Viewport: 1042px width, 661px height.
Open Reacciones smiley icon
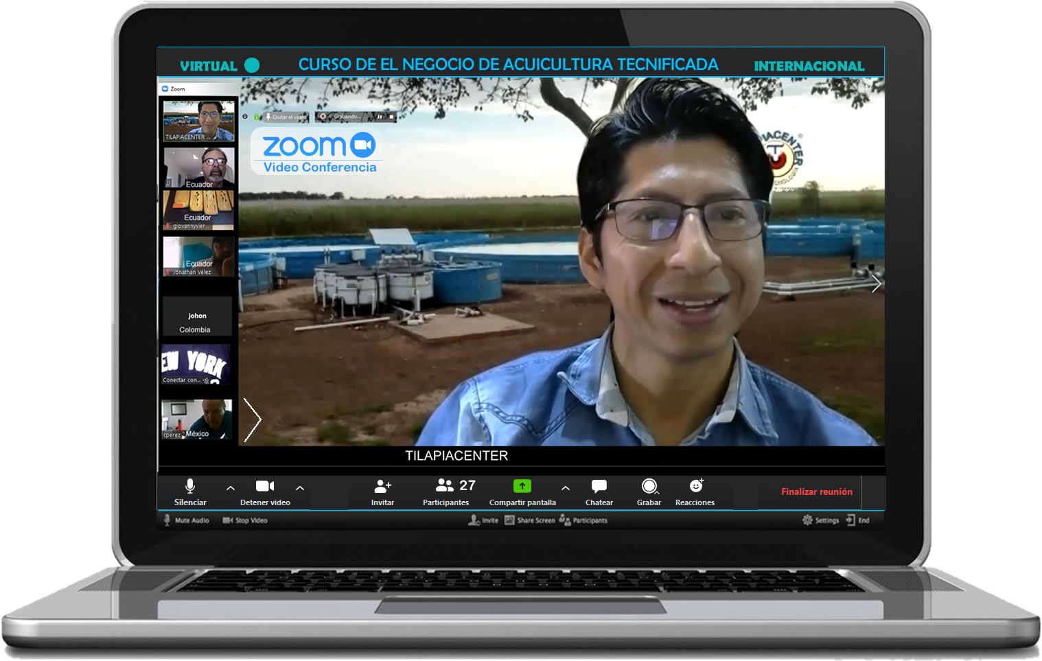coord(696,485)
